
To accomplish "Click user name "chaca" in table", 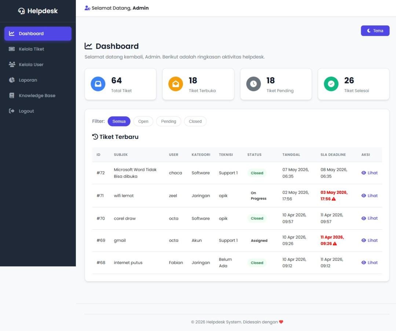I will coord(175,173).
